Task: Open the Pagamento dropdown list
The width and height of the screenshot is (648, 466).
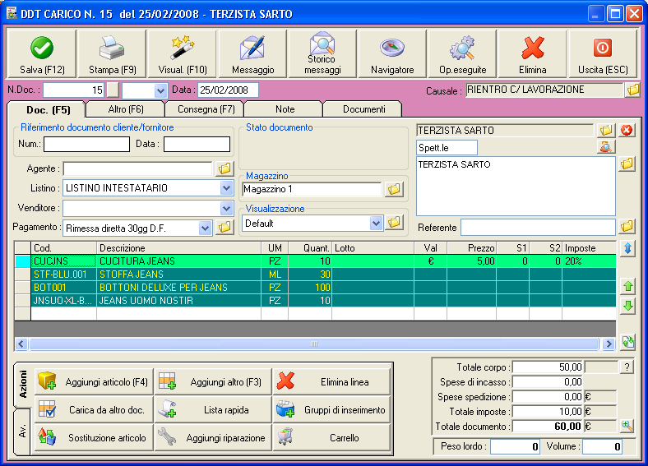Action: point(205,228)
